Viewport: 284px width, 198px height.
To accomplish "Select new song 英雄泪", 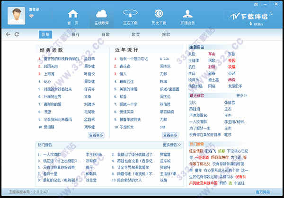I will 195,109.
